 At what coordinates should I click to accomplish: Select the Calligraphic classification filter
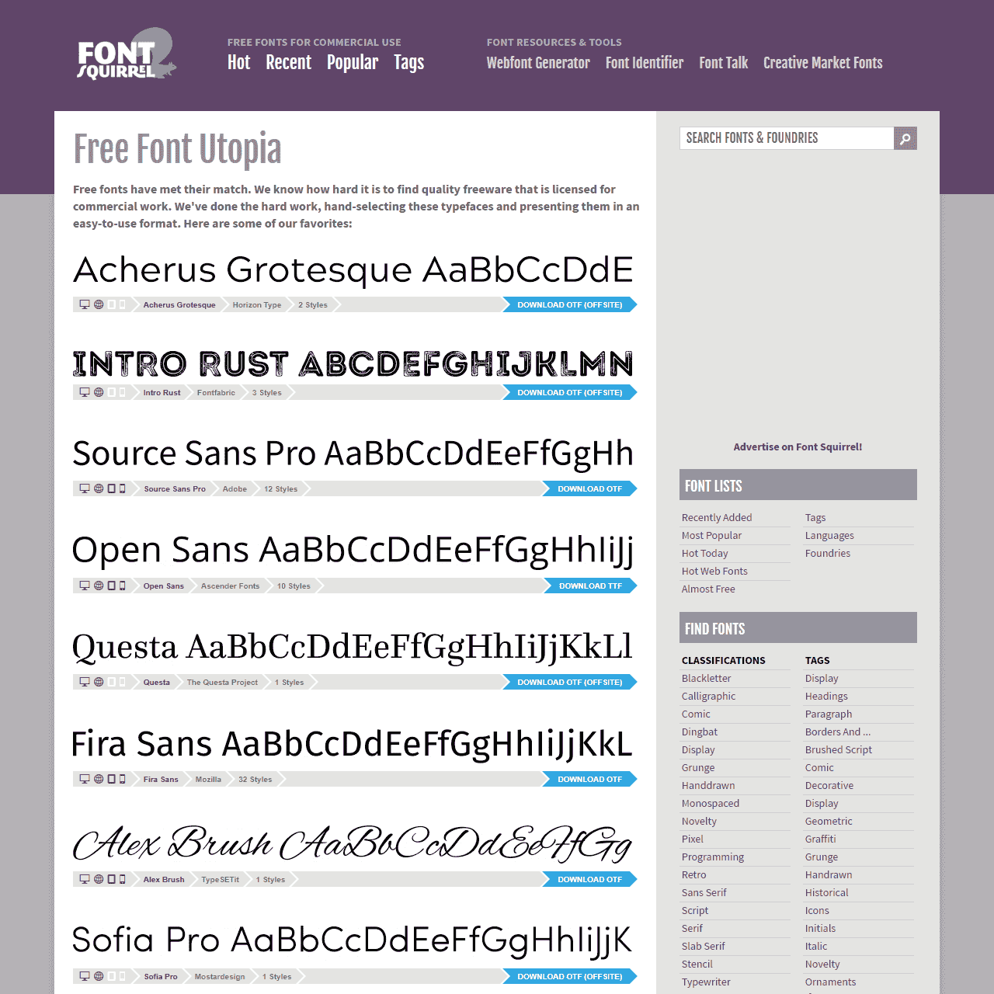[x=708, y=696]
